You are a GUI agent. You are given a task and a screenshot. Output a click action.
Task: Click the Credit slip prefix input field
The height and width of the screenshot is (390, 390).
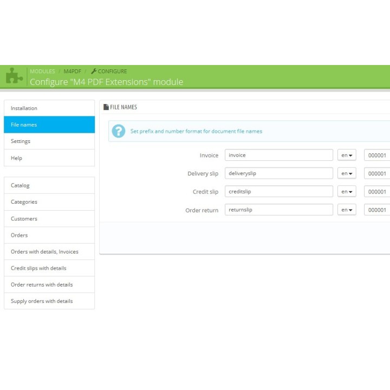(x=279, y=192)
